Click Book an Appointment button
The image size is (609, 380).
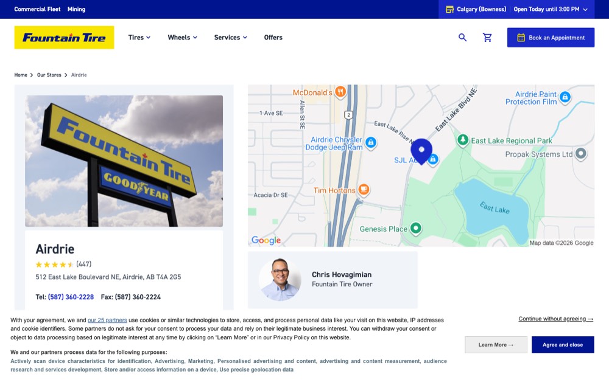point(551,38)
